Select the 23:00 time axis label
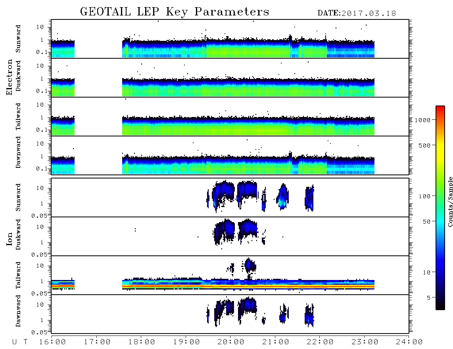 click(365, 342)
